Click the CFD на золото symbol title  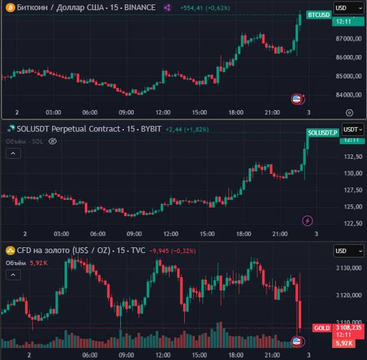(63, 250)
